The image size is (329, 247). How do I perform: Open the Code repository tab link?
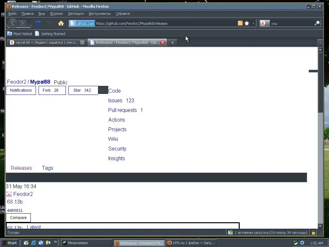(x=114, y=91)
